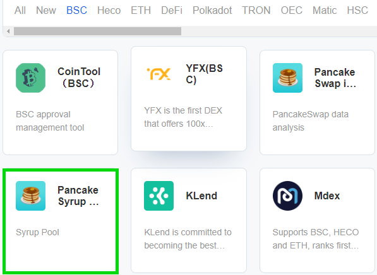
Task: Select the ETH category tab
Action: pyautogui.click(x=141, y=10)
